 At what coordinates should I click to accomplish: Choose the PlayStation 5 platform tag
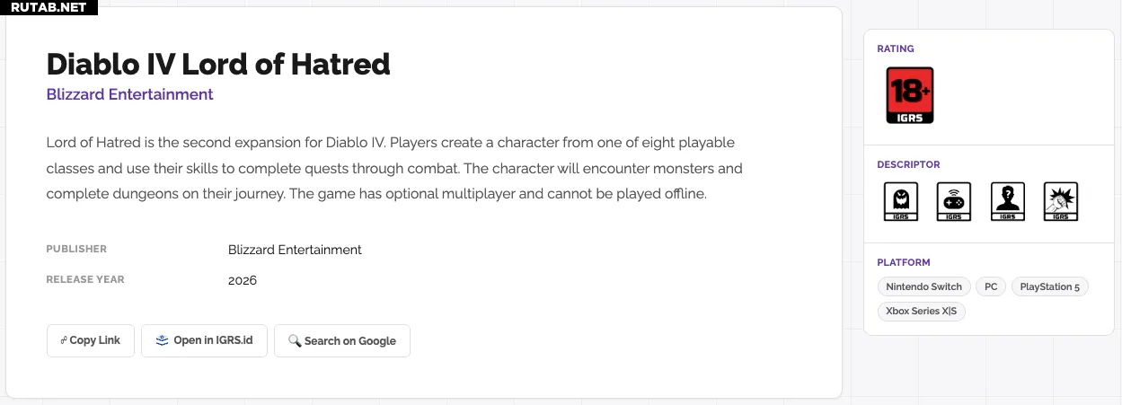[x=1049, y=286]
